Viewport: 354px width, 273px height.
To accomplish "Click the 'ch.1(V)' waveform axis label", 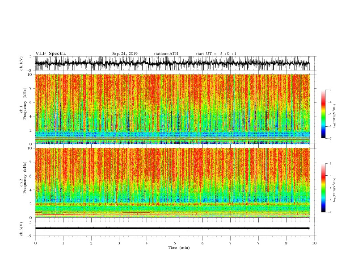I will click(x=21, y=63).
